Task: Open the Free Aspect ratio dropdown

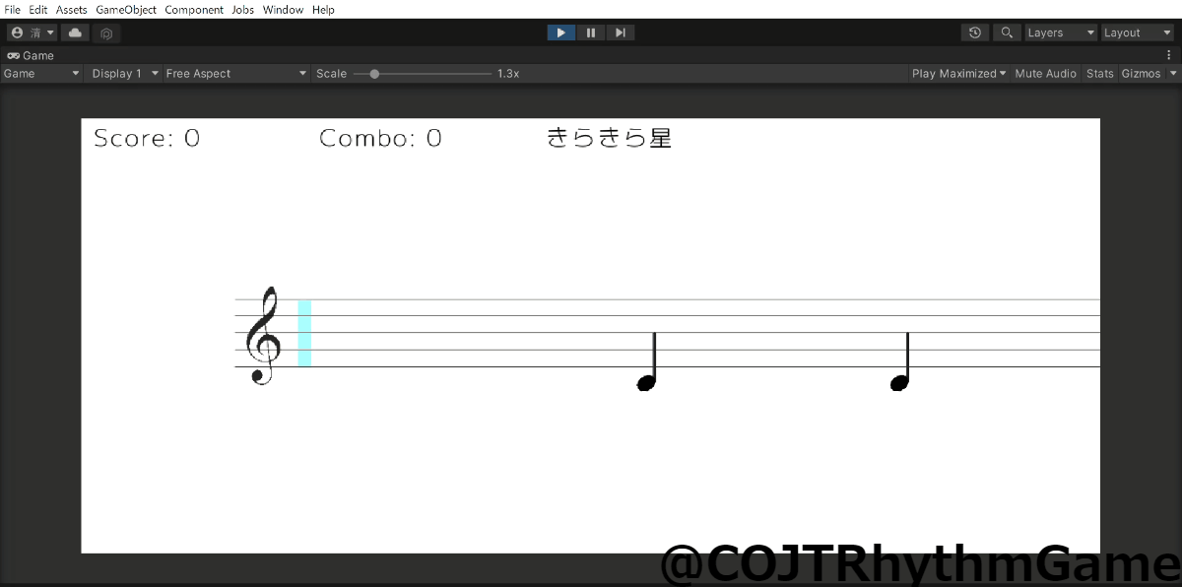Action: (235, 74)
